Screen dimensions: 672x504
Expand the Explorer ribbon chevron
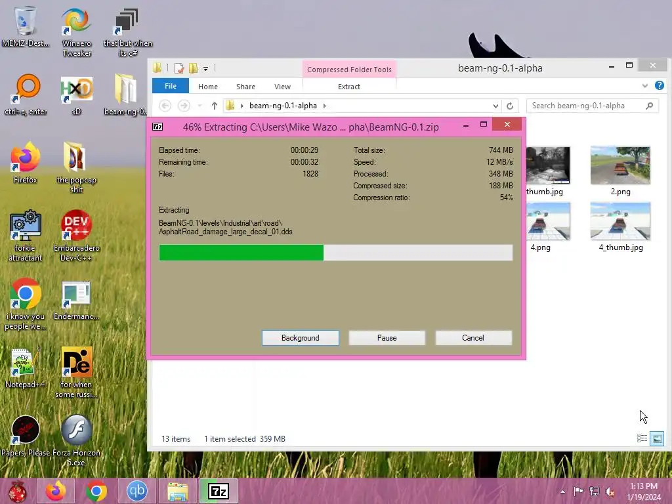point(644,86)
